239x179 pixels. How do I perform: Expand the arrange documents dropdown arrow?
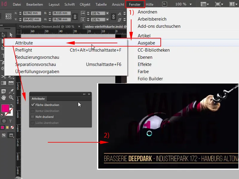coord(236,4)
